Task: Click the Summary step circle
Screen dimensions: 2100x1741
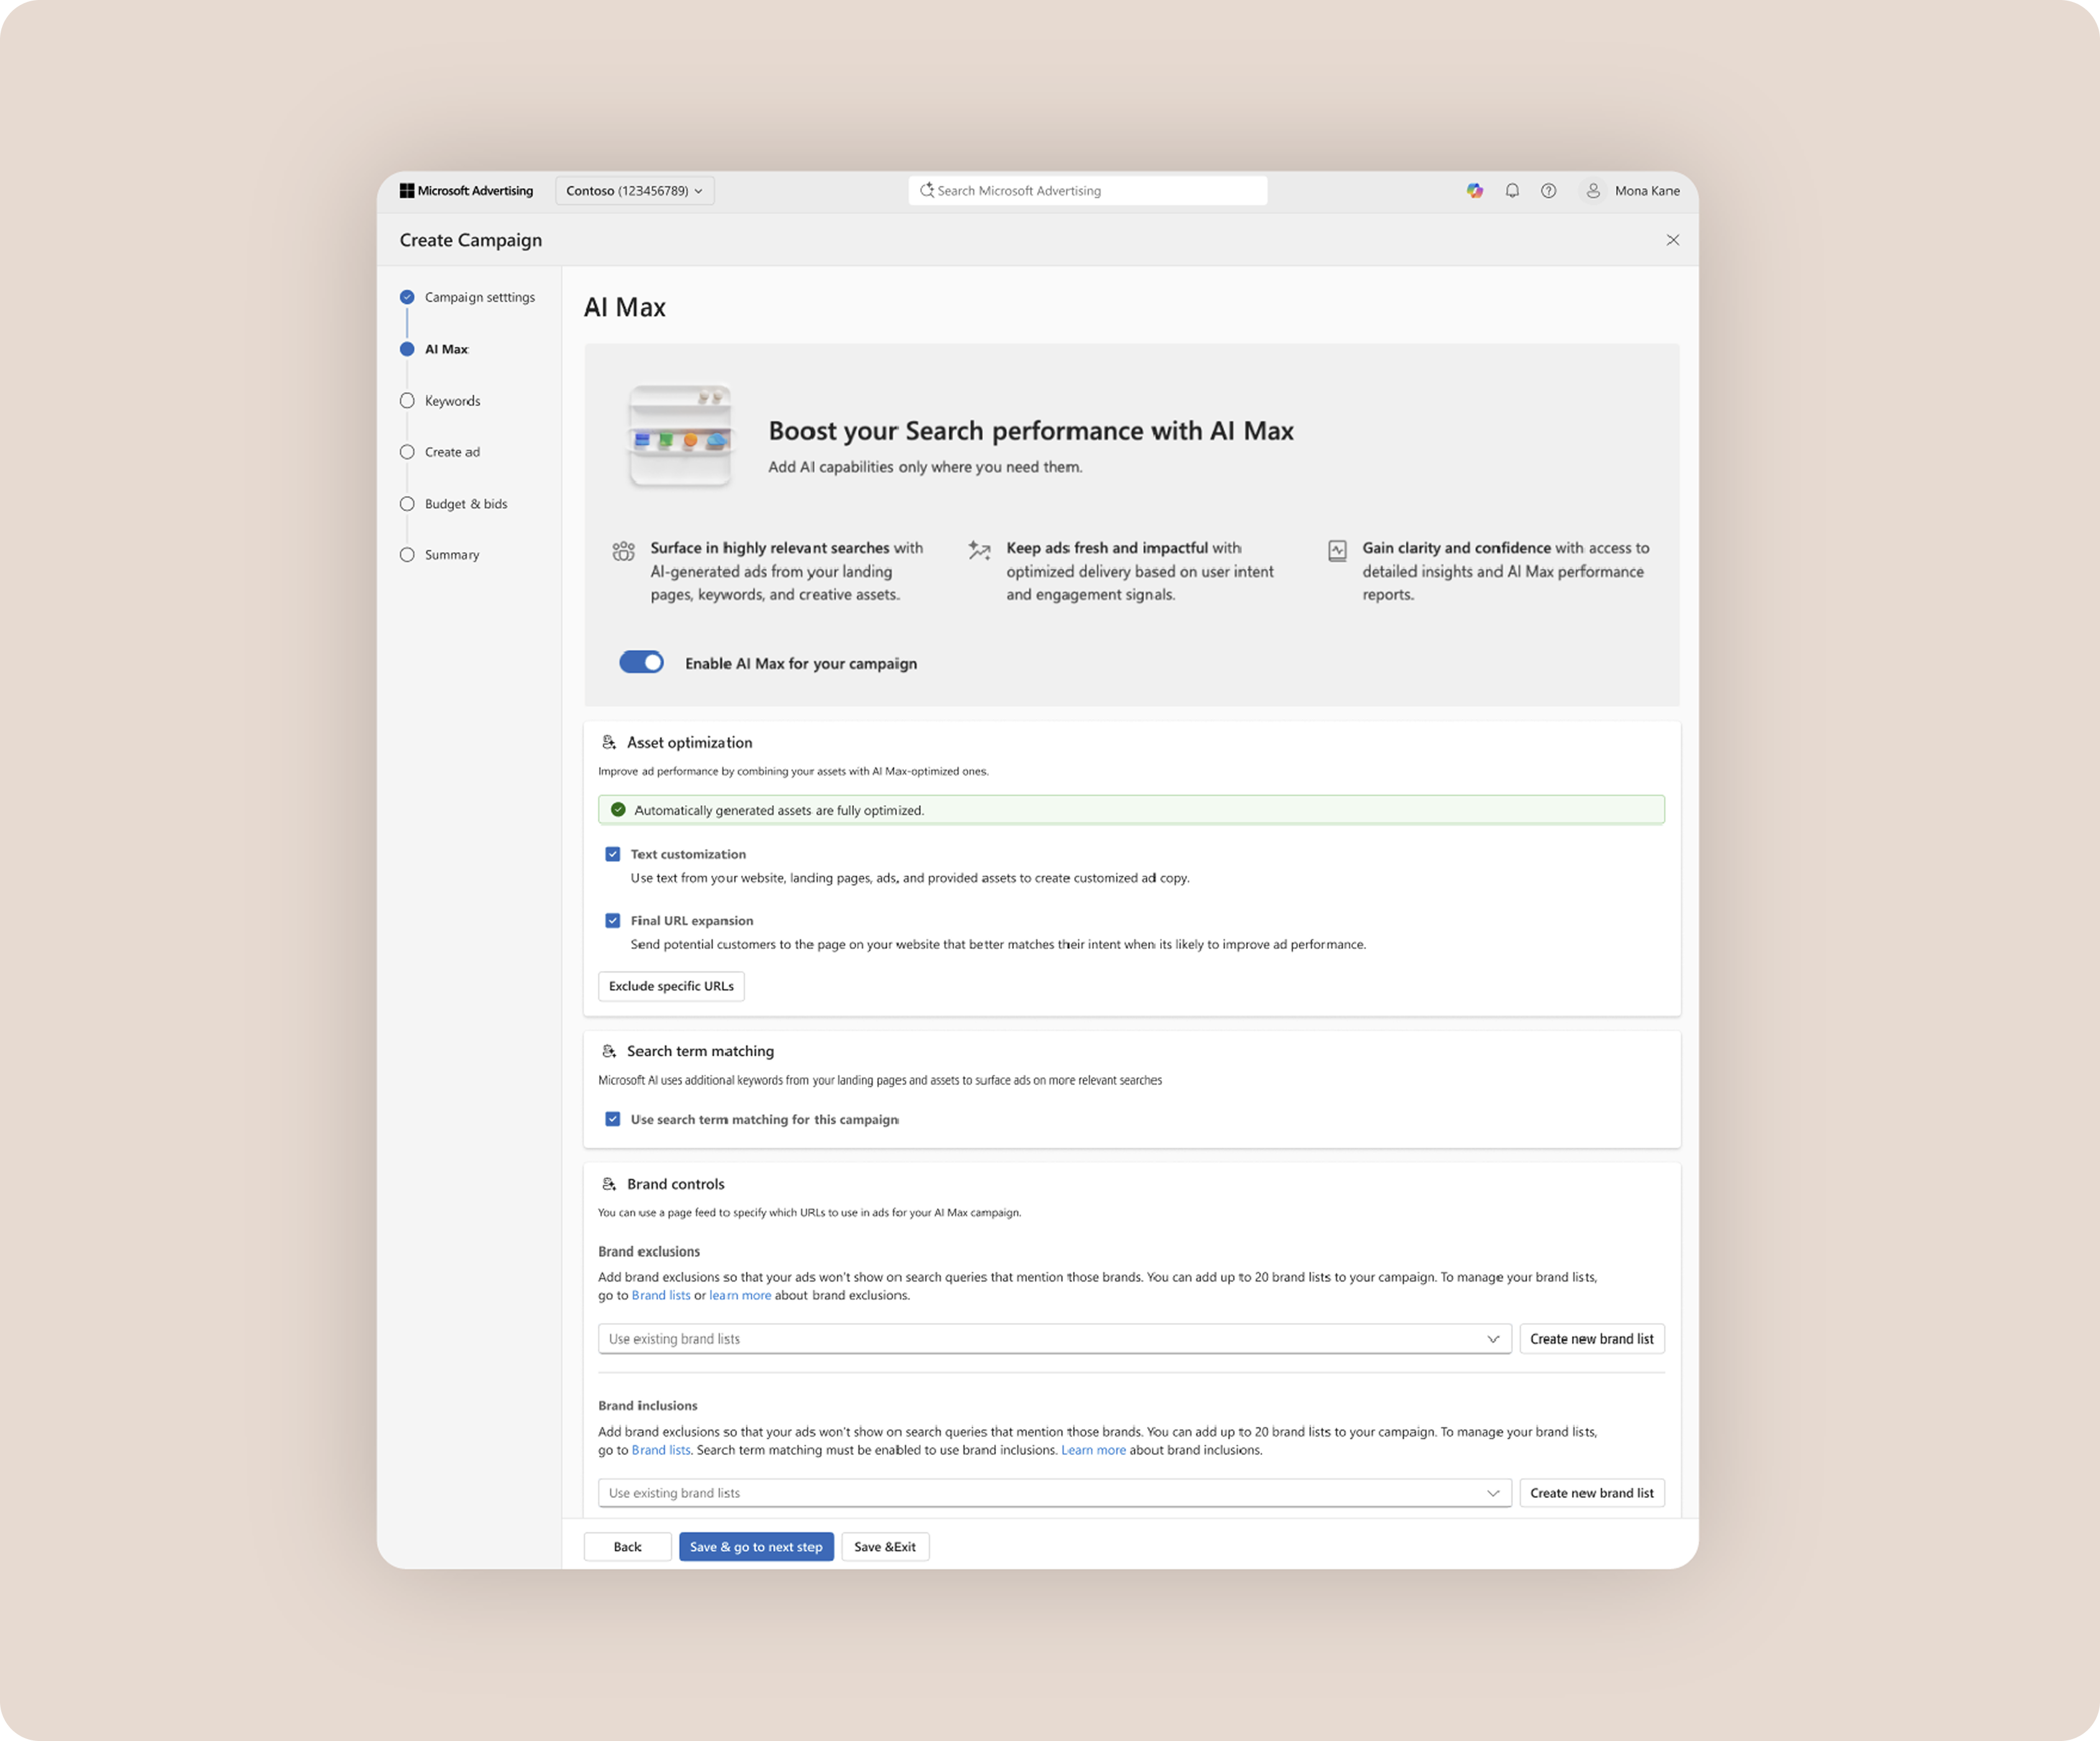Action: [407, 555]
